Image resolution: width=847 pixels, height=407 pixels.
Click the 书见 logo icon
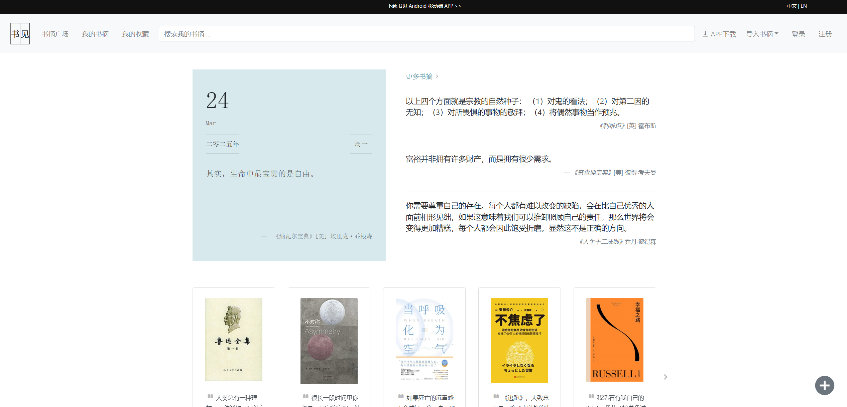pyautogui.click(x=20, y=33)
